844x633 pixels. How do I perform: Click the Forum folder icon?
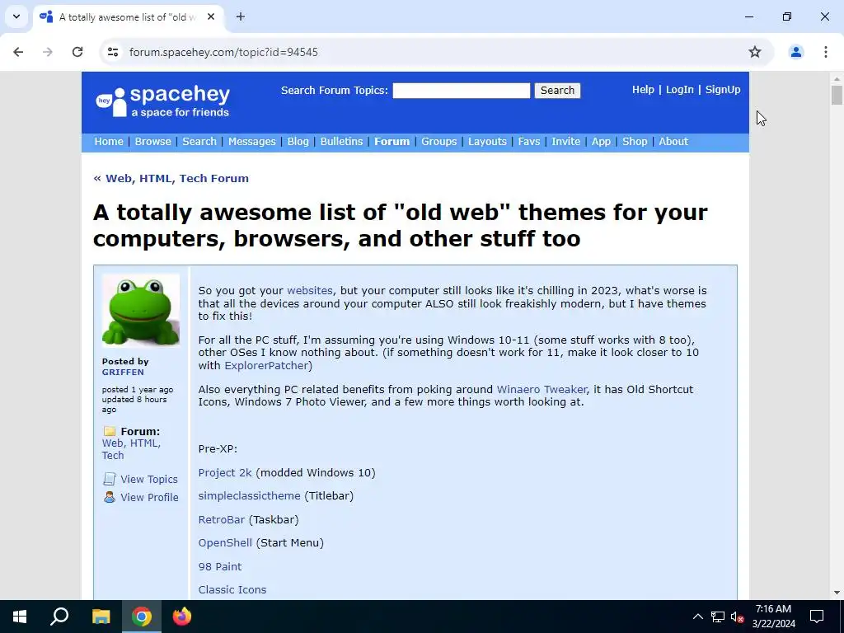[x=110, y=431]
